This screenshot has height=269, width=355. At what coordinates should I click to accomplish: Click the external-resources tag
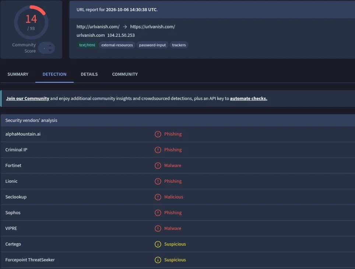click(117, 45)
